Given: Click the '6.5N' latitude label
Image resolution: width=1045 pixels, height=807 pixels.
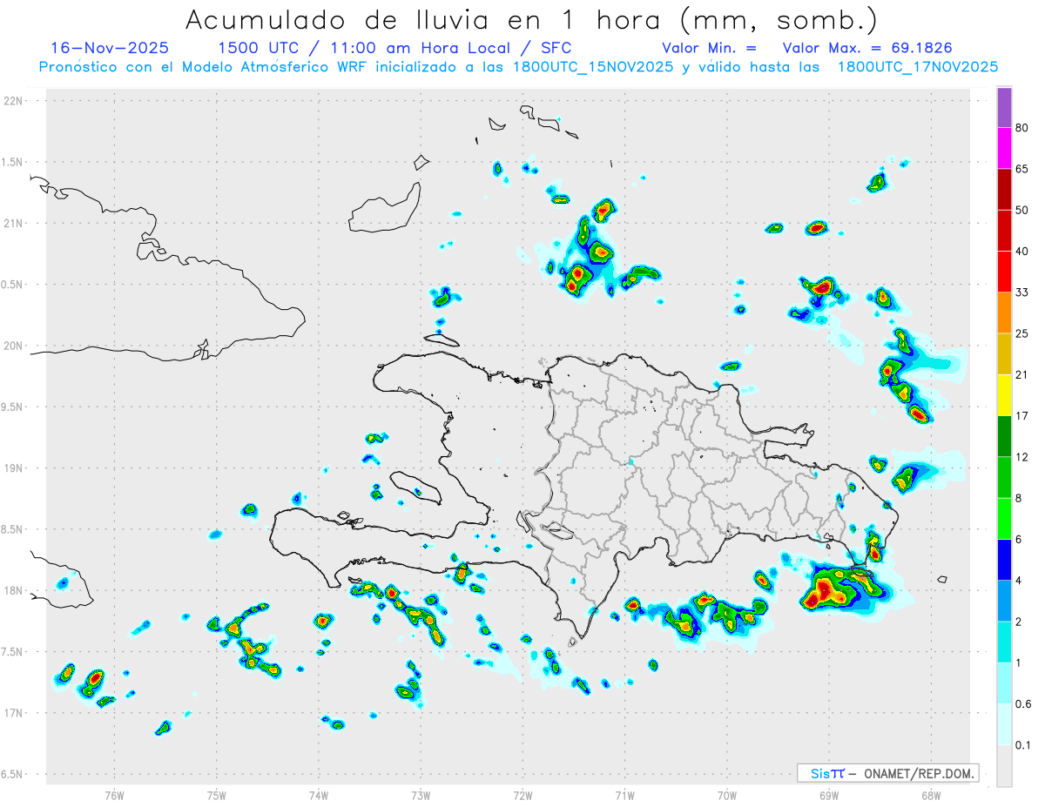Looking at the screenshot, I should click(x=12, y=775).
